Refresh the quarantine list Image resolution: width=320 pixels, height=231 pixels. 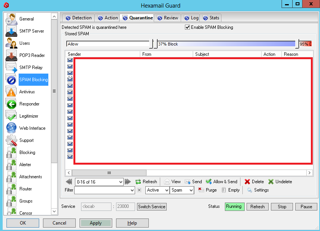point(146,182)
